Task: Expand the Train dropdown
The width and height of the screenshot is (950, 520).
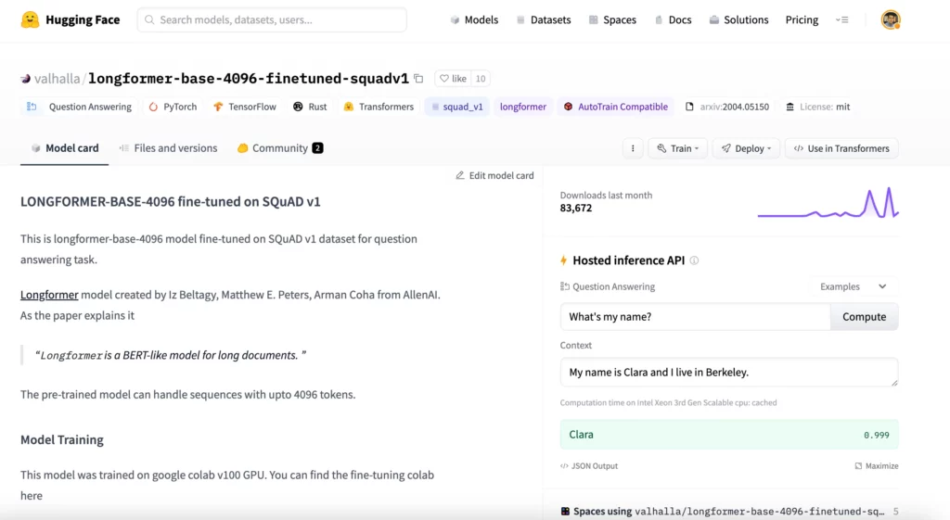Action: coord(678,148)
